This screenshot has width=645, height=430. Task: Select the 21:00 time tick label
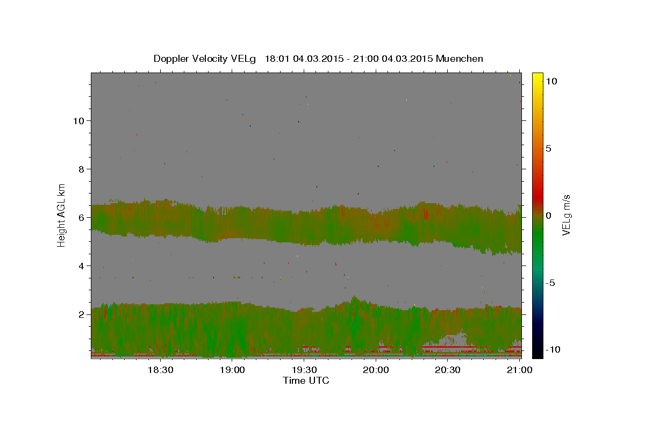pyautogui.click(x=519, y=370)
